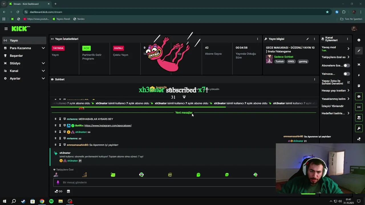This screenshot has height=205, width=365.
Task: Open Spotify from the taskbar
Action: pyautogui.click(x=51, y=201)
